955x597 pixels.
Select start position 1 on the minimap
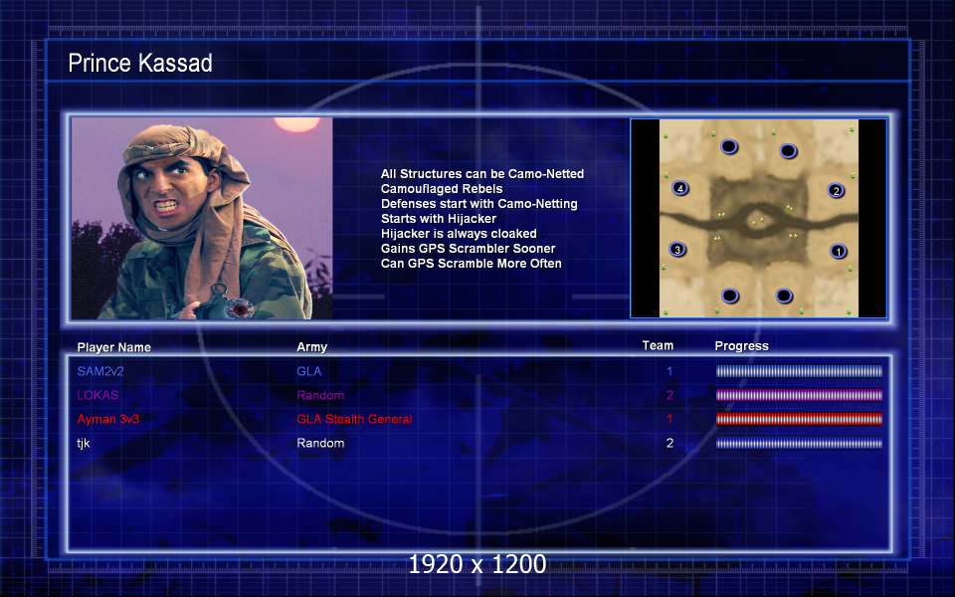(839, 251)
